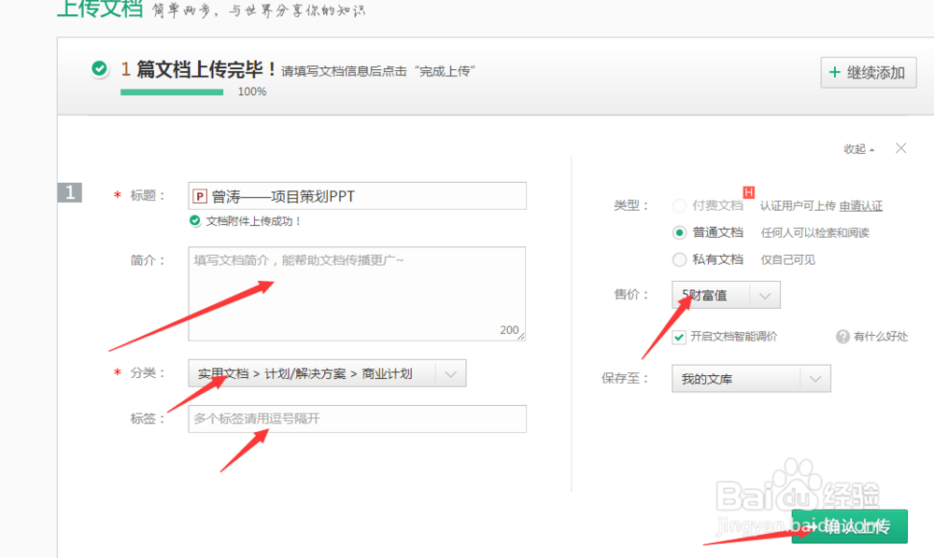Click the green checkmark next to 文档附件上传成功
This screenshot has width=934, height=558.
197,220
